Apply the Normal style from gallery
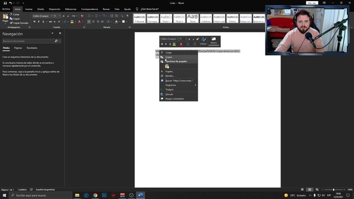The image size is (354, 199). [x=139, y=18]
